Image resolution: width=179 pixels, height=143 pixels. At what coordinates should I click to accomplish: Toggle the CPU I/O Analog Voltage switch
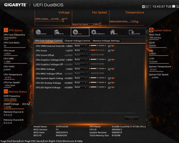[x=111, y=83]
